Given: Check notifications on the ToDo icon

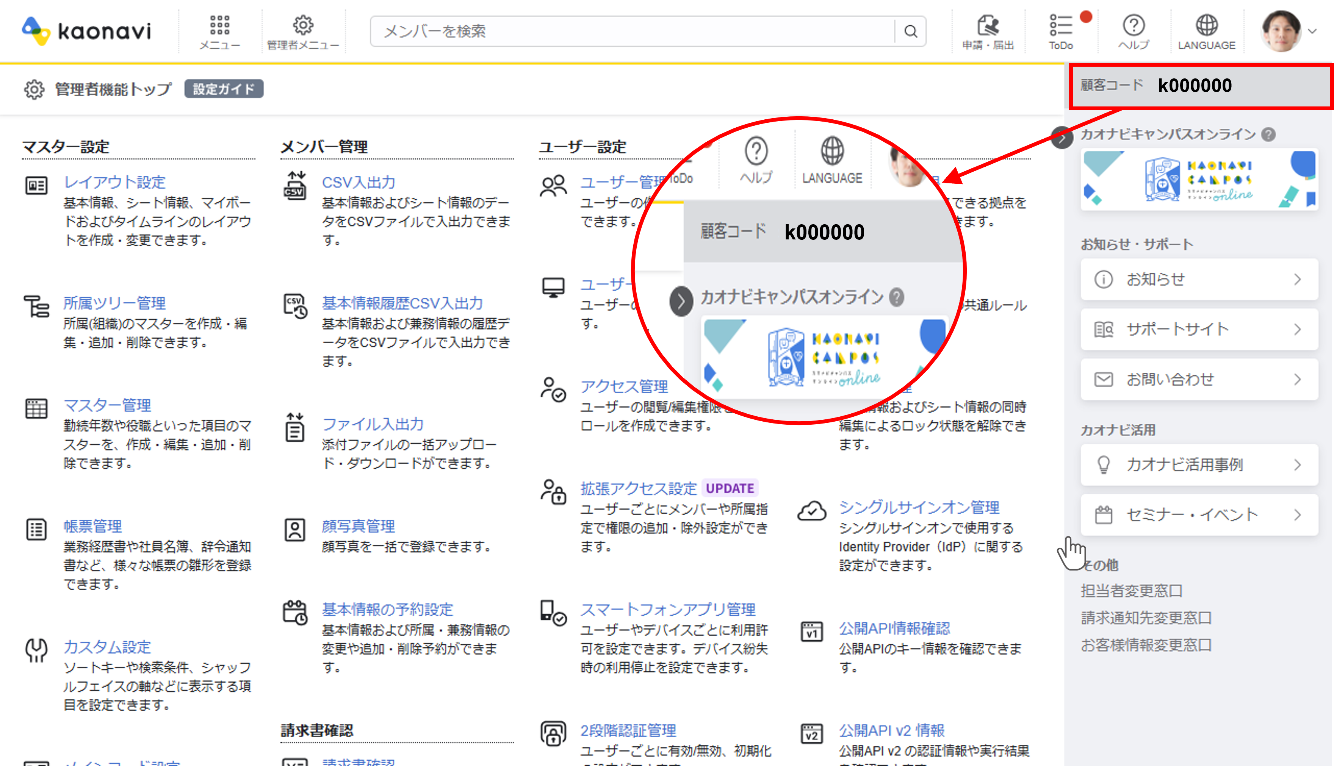Looking at the screenshot, I should (1062, 25).
